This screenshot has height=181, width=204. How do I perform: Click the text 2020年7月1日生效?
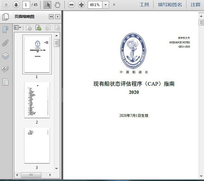point(134,115)
